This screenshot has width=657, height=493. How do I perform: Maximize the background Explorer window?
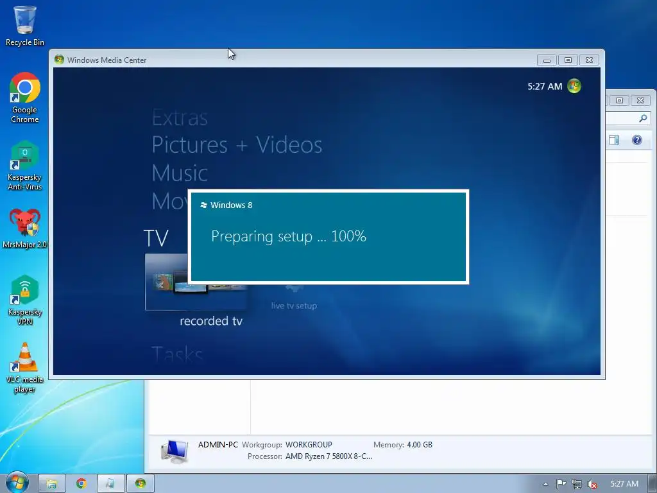pos(619,100)
